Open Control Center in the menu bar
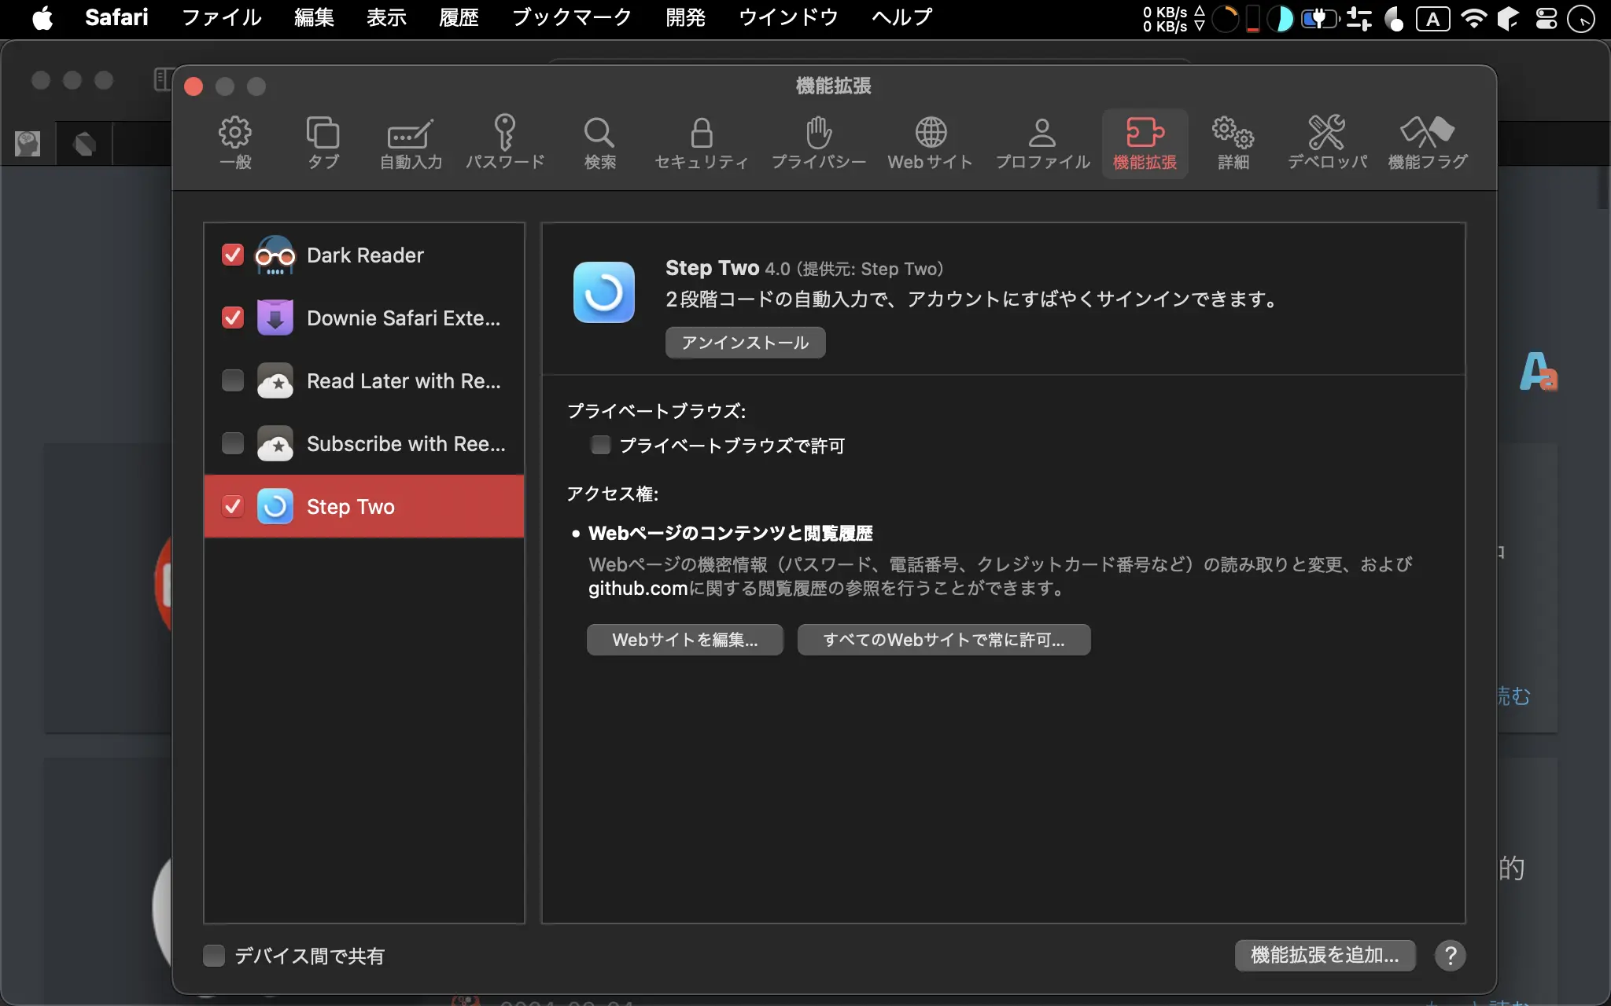1611x1006 pixels. (x=1546, y=18)
